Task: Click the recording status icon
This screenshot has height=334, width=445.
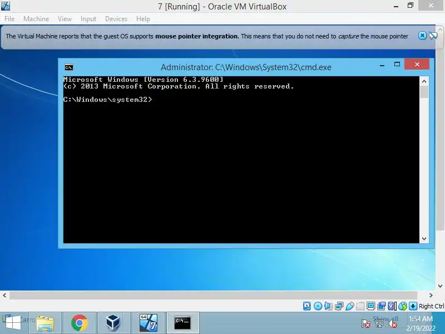Action: [x=382, y=306]
